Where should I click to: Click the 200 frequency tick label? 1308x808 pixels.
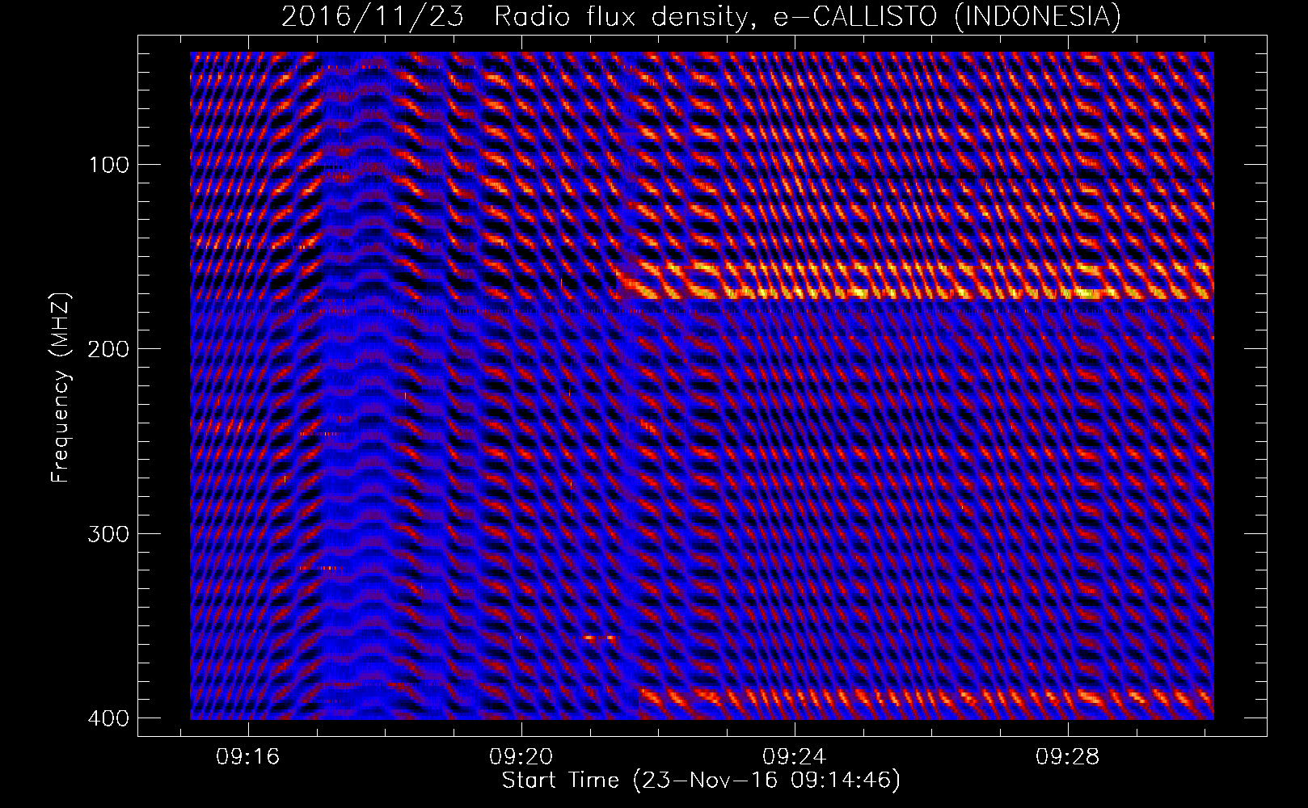pyautogui.click(x=108, y=349)
